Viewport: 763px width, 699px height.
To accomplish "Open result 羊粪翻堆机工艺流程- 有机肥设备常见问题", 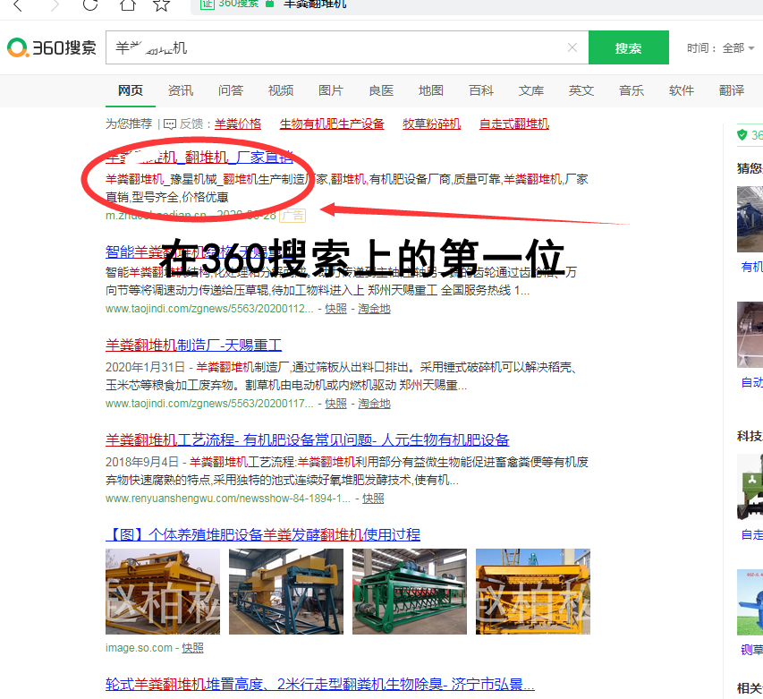I will (308, 440).
